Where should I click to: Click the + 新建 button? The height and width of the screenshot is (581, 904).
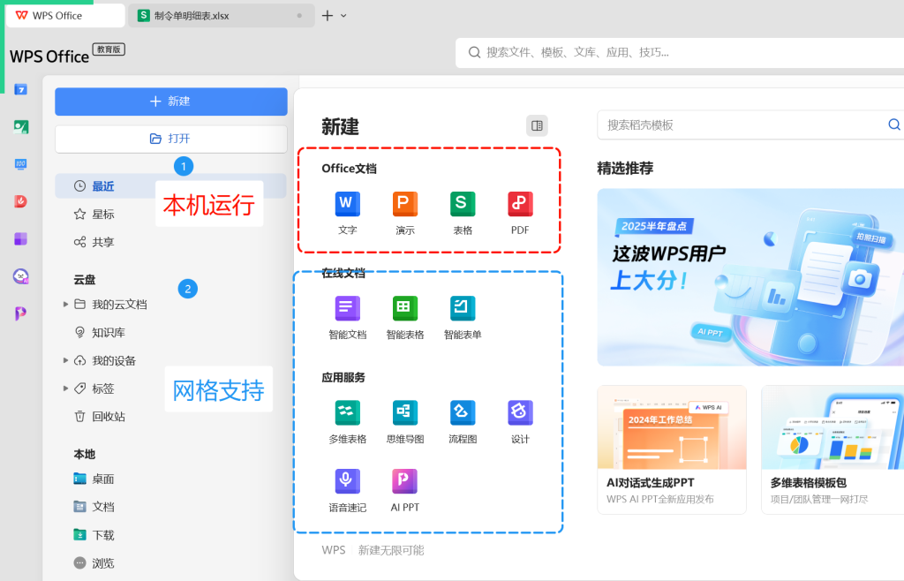[x=171, y=102]
